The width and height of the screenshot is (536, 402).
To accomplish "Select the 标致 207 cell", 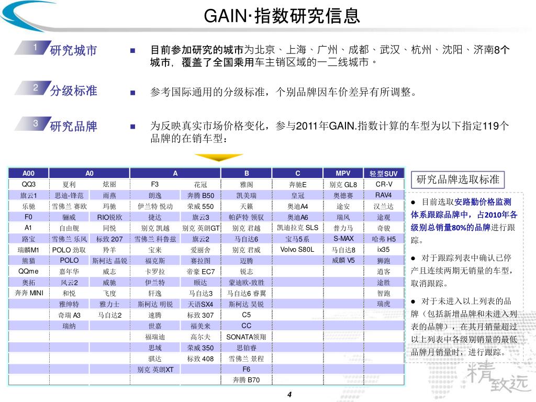I will pyautogui.click(x=109, y=239).
